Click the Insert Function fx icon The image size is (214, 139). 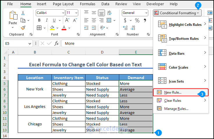pyautogui.click(x=56, y=43)
